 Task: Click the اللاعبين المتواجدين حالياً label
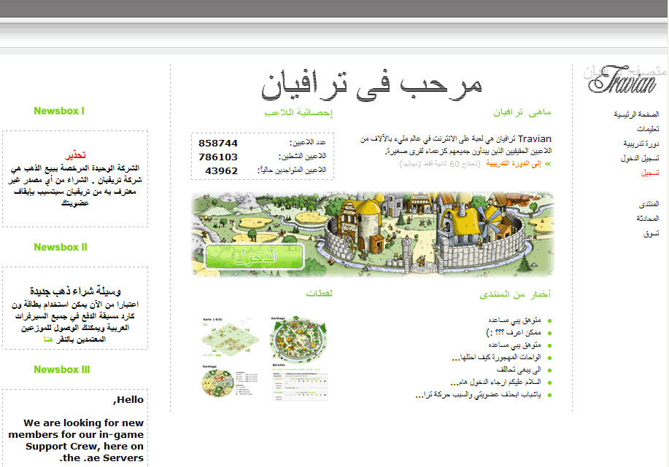tap(292, 170)
